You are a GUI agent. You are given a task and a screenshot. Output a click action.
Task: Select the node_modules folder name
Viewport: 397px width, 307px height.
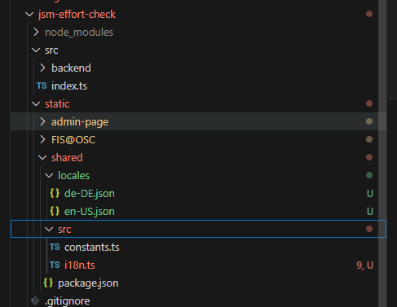click(79, 33)
